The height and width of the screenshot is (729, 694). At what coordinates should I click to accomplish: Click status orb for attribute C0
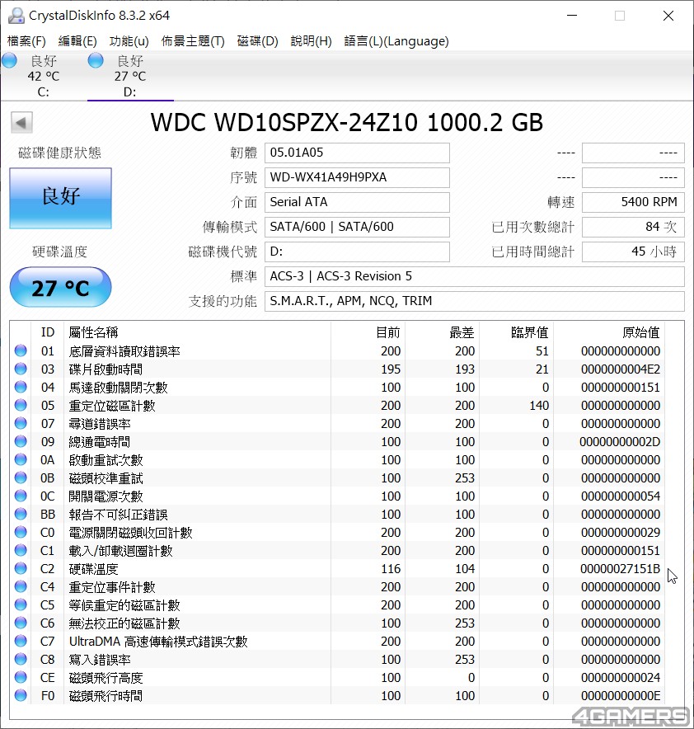(x=21, y=532)
